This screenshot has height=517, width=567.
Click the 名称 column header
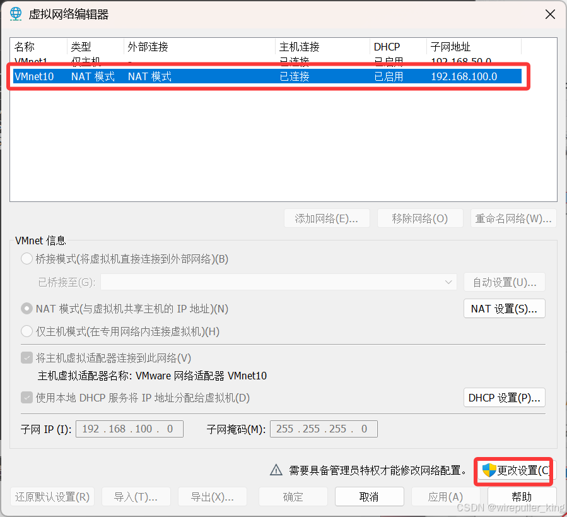[x=38, y=47]
